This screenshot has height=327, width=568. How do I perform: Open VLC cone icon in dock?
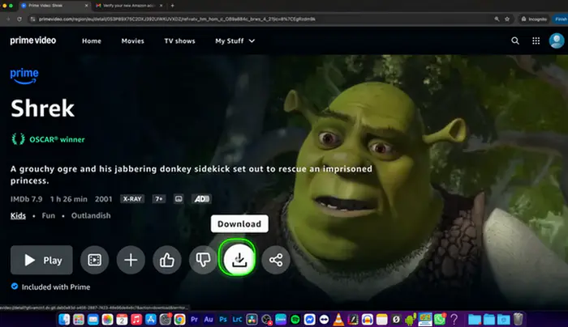pyautogui.click(x=338, y=320)
